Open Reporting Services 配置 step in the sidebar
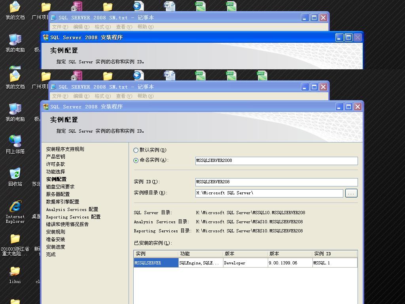405x304 pixels. (x=73, y=217)
